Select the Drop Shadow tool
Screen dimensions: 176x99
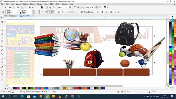[x=2, y=59]
